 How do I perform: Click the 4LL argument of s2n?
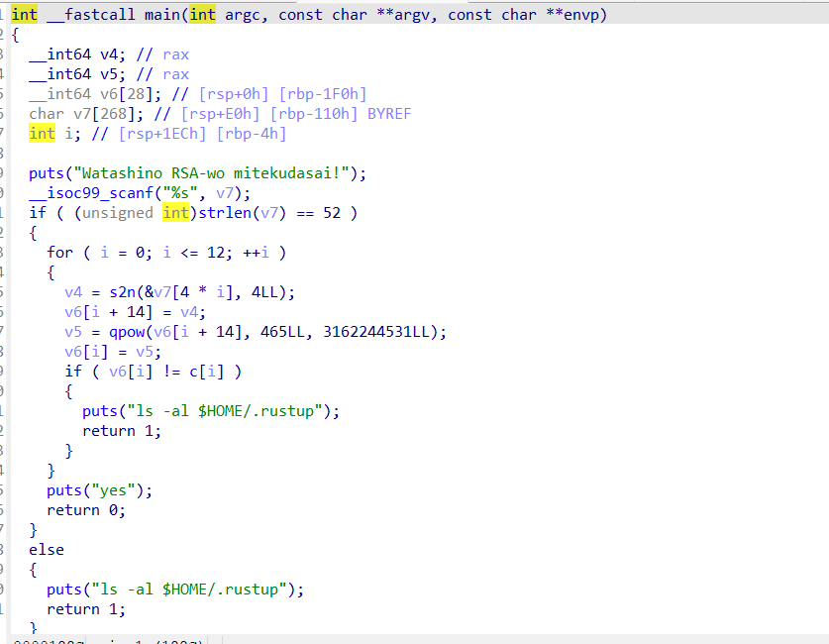(x=264, y=292)
